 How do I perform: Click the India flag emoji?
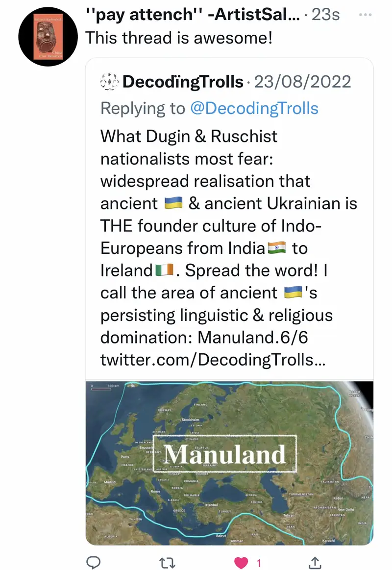(277, 248)
